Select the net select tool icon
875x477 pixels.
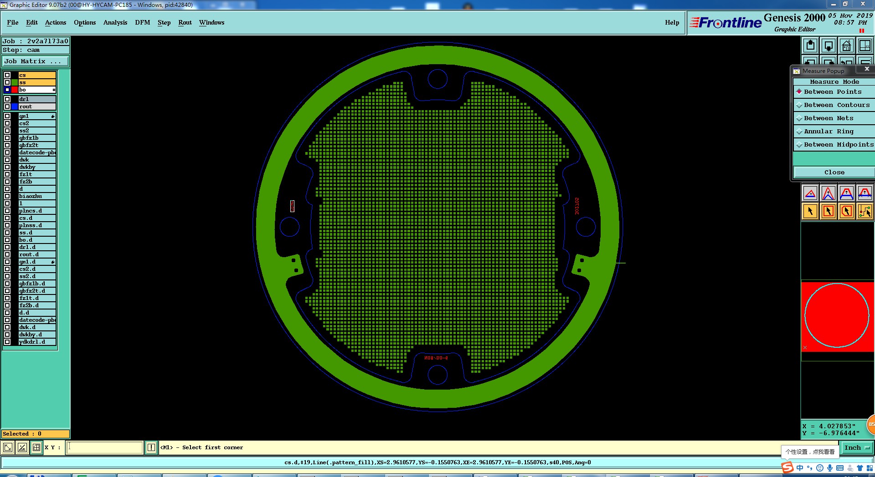click(x=865, y=211)
